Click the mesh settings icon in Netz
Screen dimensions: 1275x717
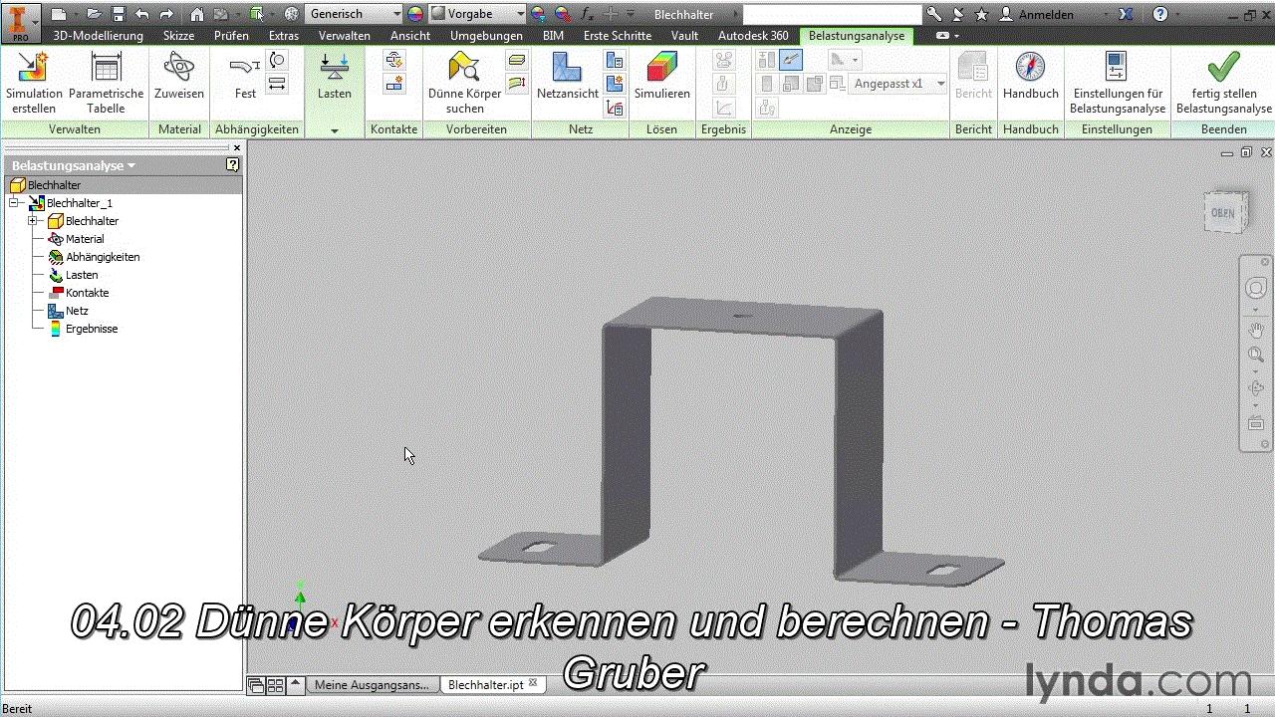click(x=615, y=61)
